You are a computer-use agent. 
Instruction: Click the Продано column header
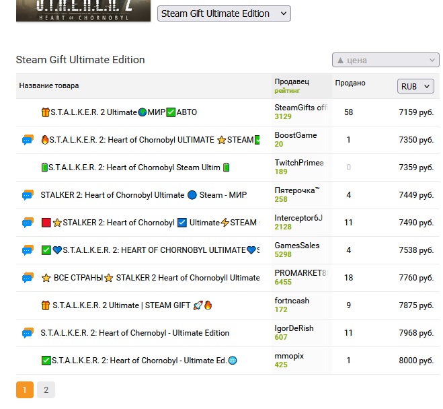(x=350, y=83)
